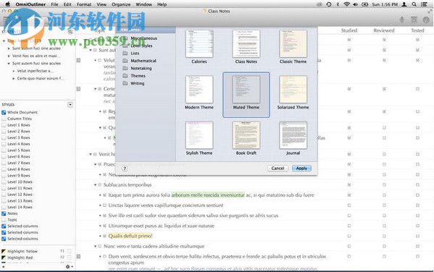Open the styles gear action menu

[68, 267]
